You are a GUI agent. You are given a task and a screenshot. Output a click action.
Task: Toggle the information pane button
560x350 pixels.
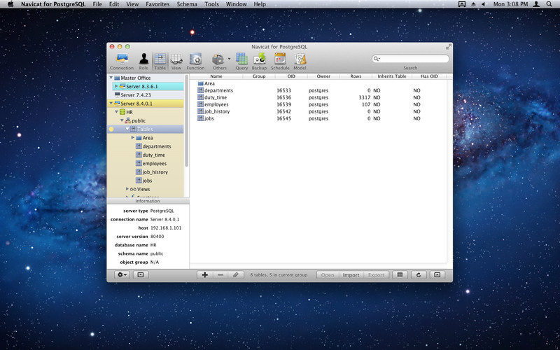[x=141, y=274]
